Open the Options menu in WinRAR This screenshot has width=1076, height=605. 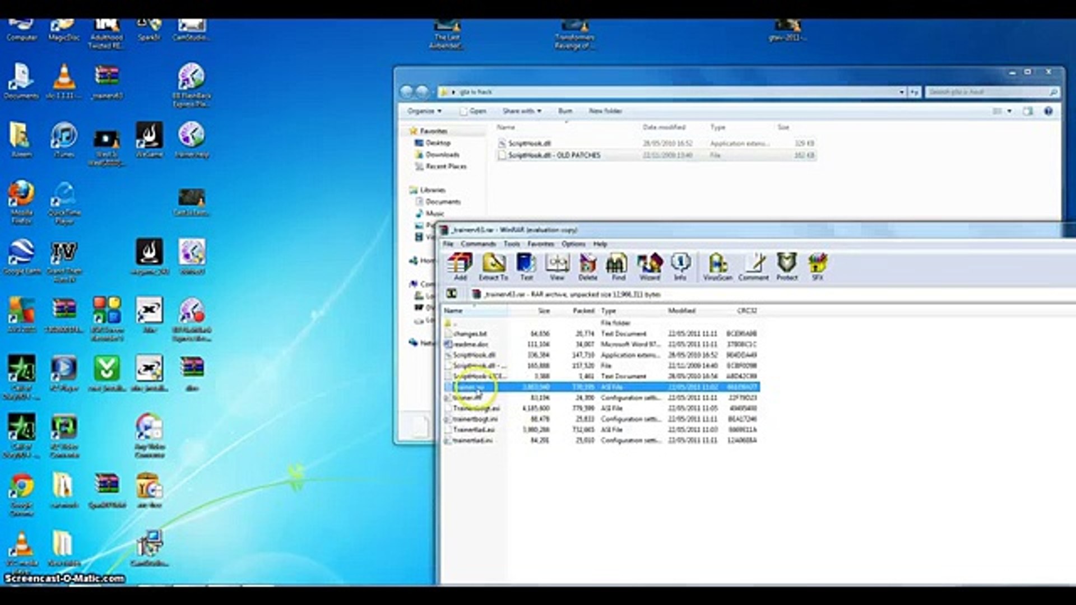pos(573,244)
